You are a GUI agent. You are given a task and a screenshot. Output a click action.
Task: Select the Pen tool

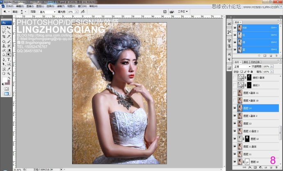coord(4,60)
